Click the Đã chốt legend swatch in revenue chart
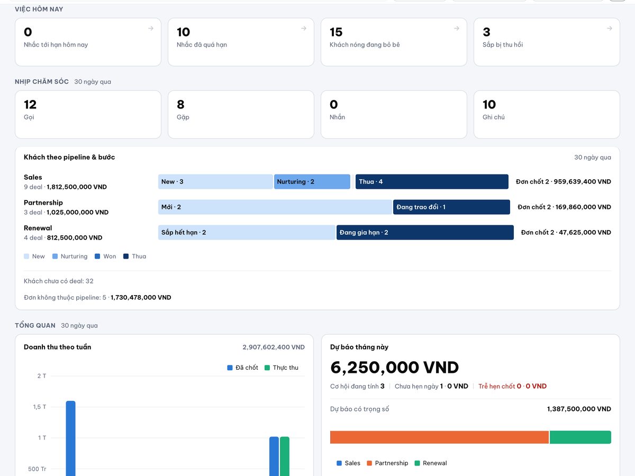Image resolution: width=635 pixels, height=476 pixels. coord(230,368)
